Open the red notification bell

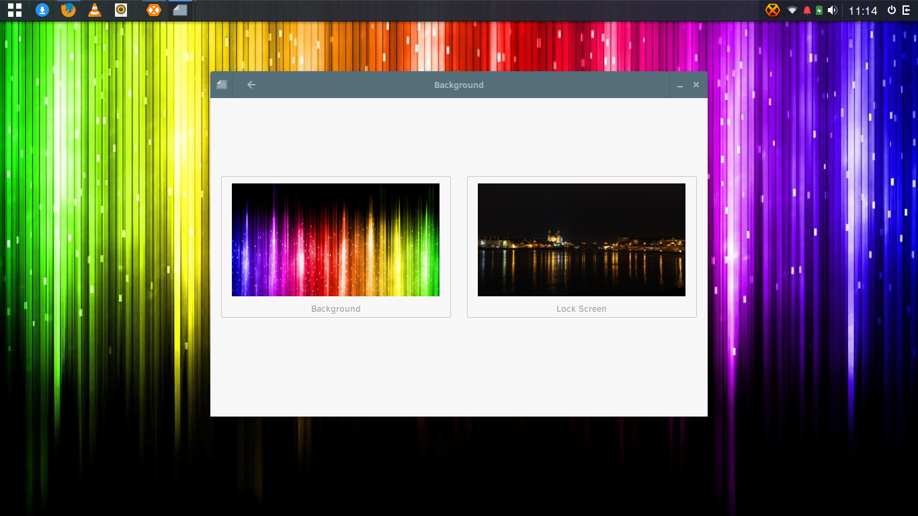tap(807, 10)
